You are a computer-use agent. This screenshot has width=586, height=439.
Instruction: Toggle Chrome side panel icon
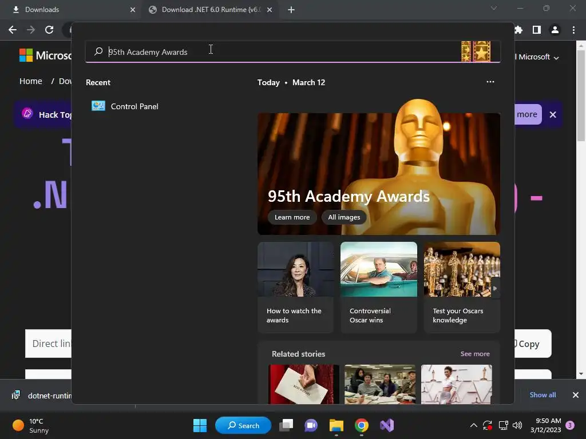[537, 30]
